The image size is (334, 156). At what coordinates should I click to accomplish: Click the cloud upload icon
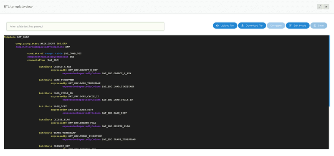pos(217,25)
